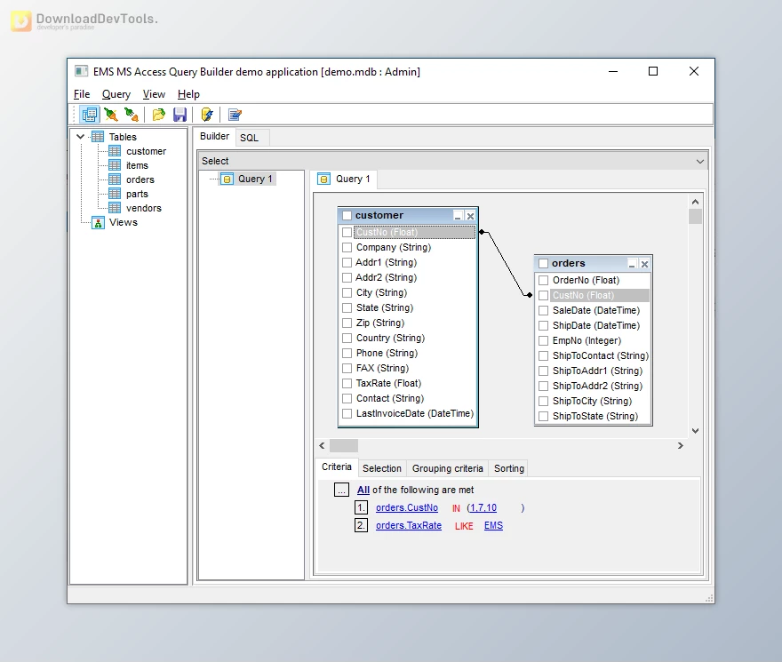Viewport: 782px width, 662px height.
Task: Select the Query Builder icon in the toolbar
Action: tap(89, 114)
